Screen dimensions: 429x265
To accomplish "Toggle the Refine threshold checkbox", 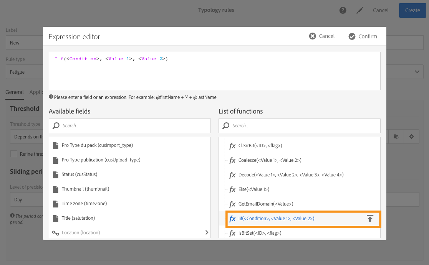I will click(x=14, y=154).
